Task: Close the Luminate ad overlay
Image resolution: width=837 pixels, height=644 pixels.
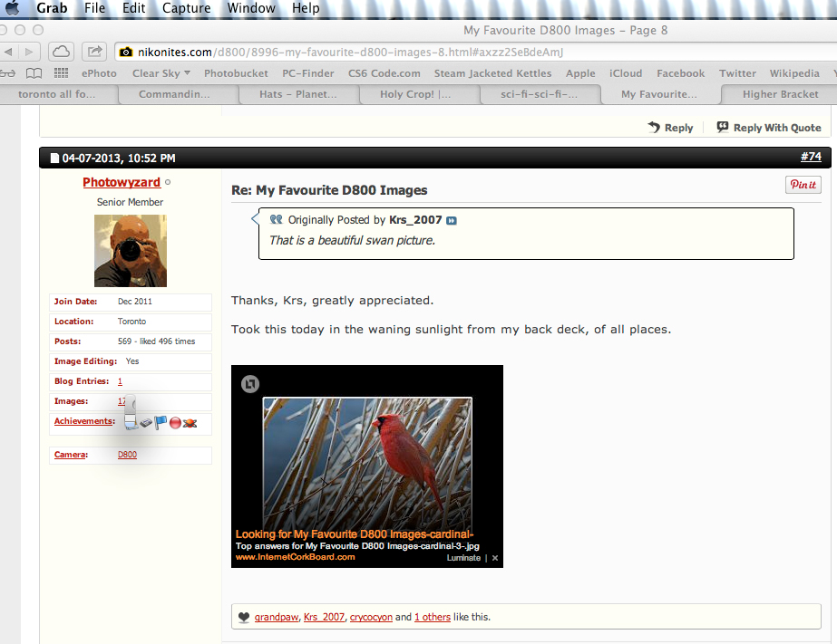Action: point(495,558)
